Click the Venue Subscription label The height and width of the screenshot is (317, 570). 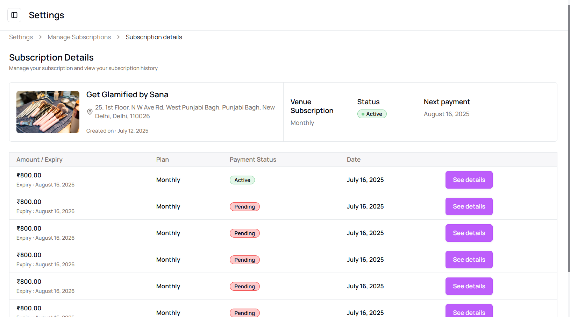pyautogui.click(x=312, y=106)
